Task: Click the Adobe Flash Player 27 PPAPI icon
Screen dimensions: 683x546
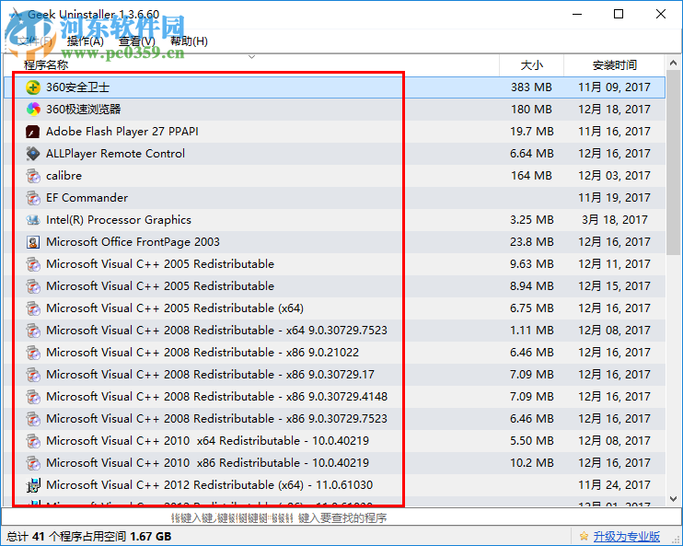Action: pos(33,132)
